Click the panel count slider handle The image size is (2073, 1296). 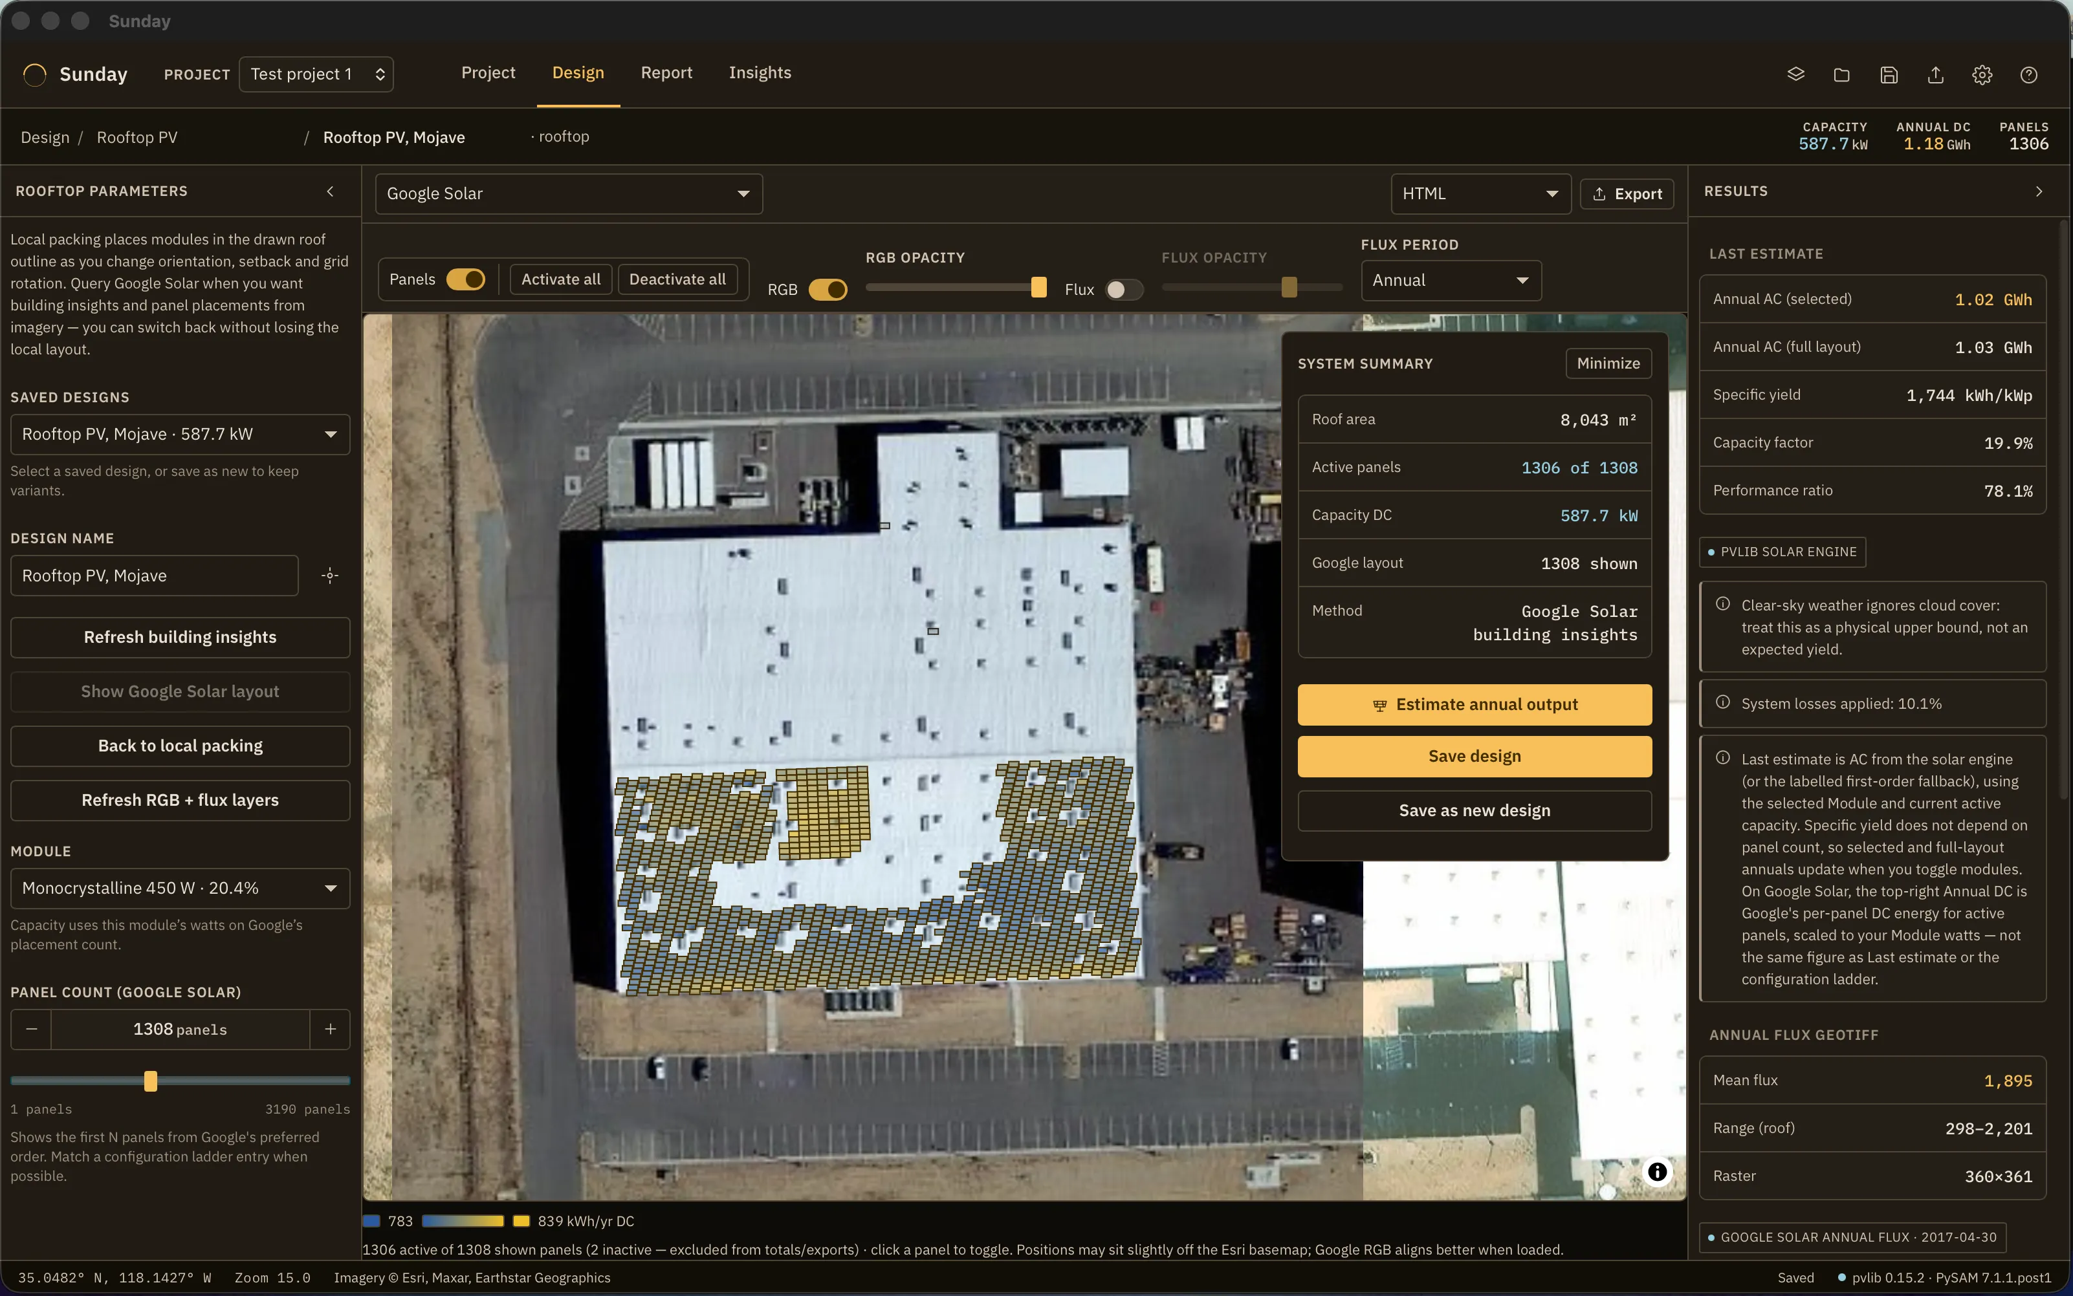(151, 1081)
